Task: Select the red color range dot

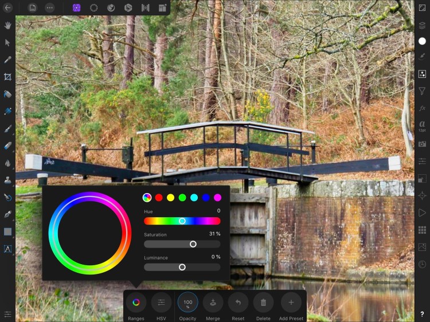Action: tap(159, 198)
